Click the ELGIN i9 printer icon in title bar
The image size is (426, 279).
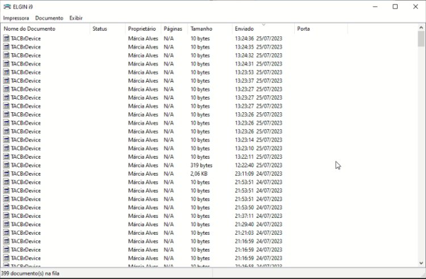tap(7, 6)
